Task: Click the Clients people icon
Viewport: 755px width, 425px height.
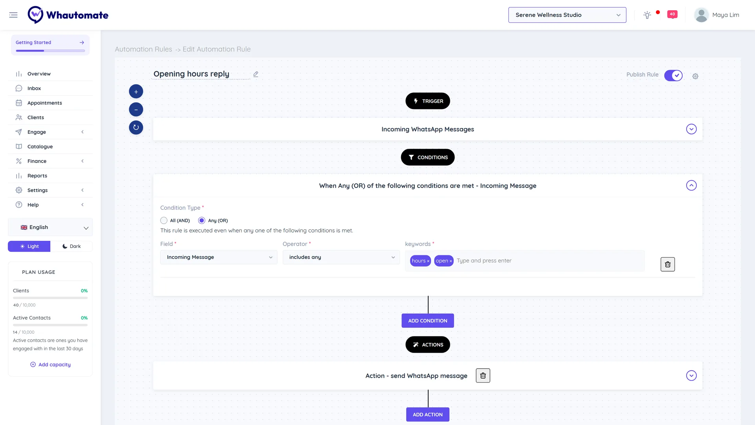Action: point(19,118)
